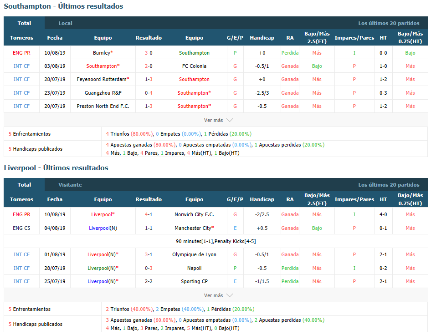431x335 pixels.
Task: Open Los últimos 20 partidos in Liverpool table
Action: 389,185
